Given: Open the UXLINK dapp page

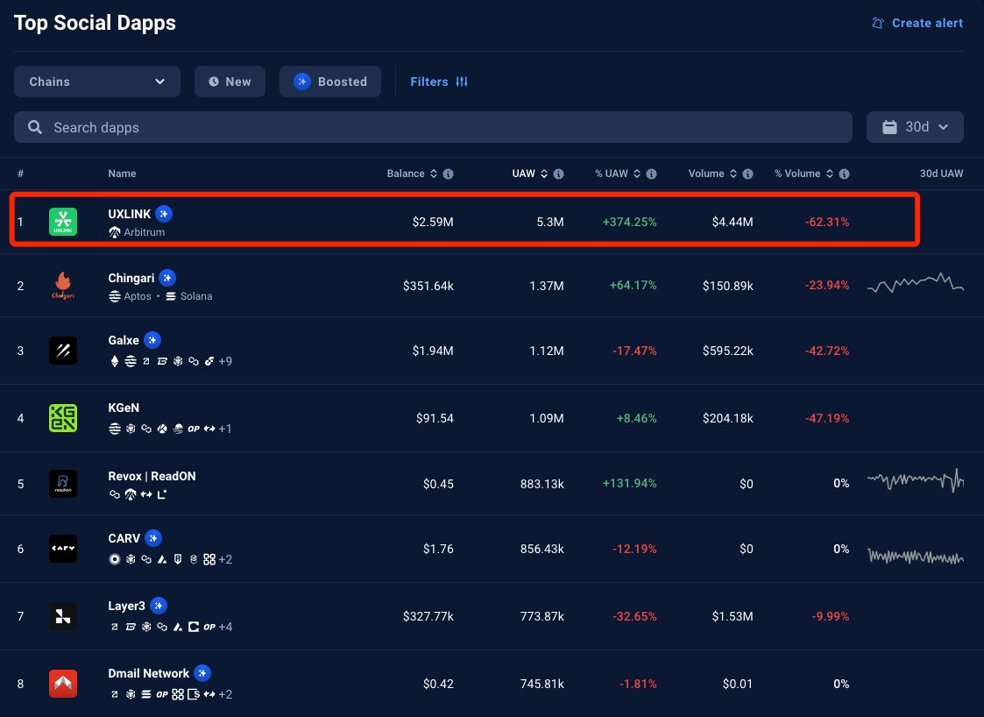Looking at the screenshot, I should pyautogui.click(x=130, y=214).
